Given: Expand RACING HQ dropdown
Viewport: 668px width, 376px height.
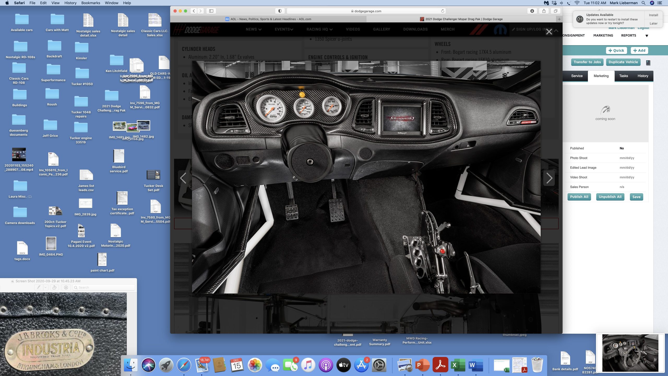Looking at the screenshot, I should point(319,29).
